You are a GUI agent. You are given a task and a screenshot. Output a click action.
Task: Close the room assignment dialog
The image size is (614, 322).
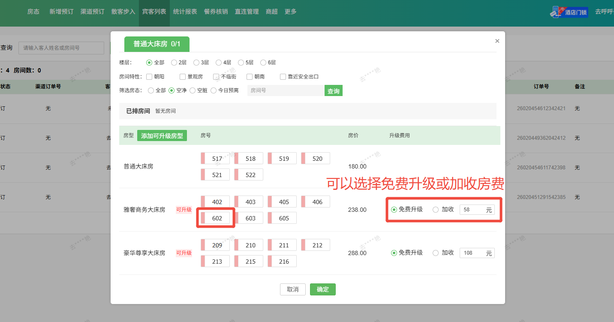(497, 41)
